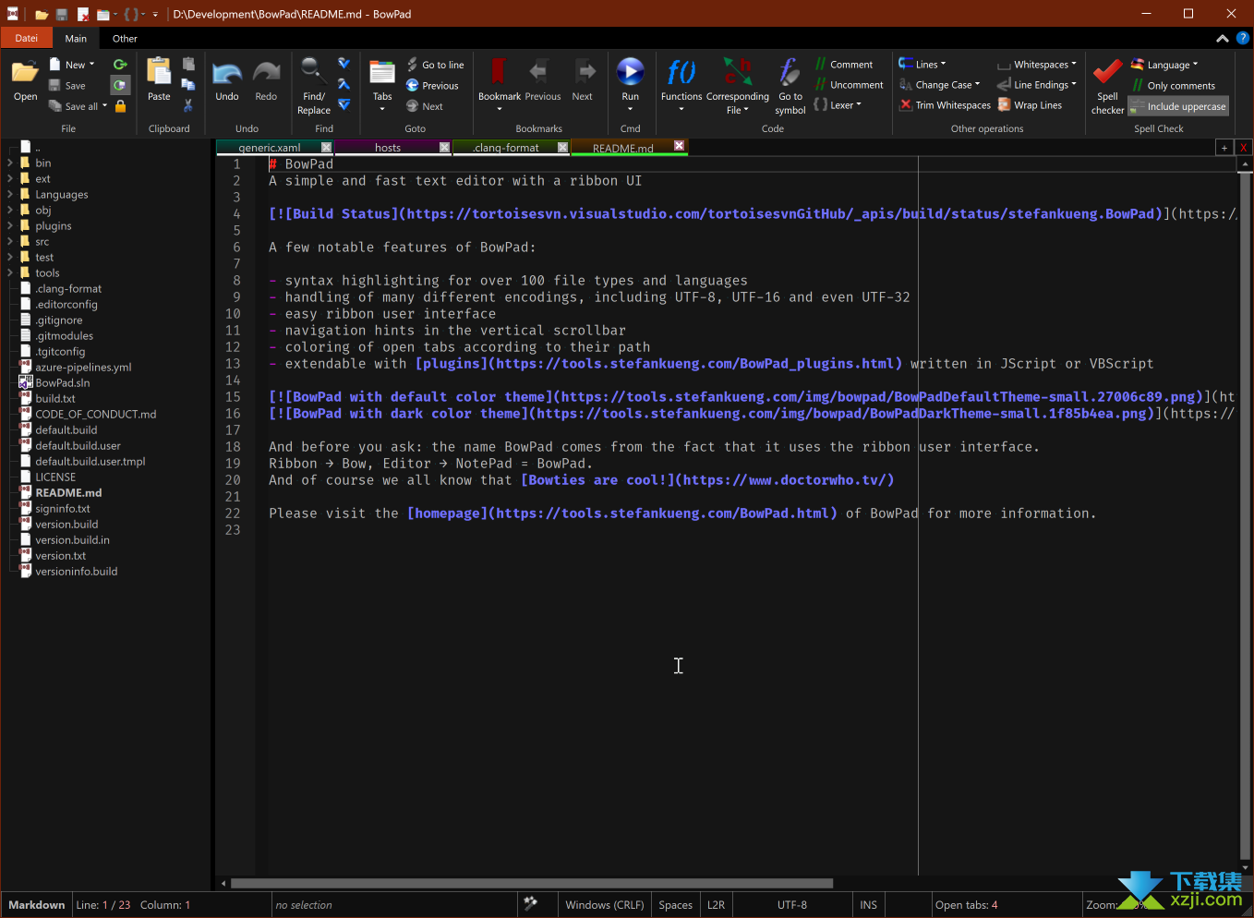
Task: Toggle the Spell checker
Action: pos(1107,86)
